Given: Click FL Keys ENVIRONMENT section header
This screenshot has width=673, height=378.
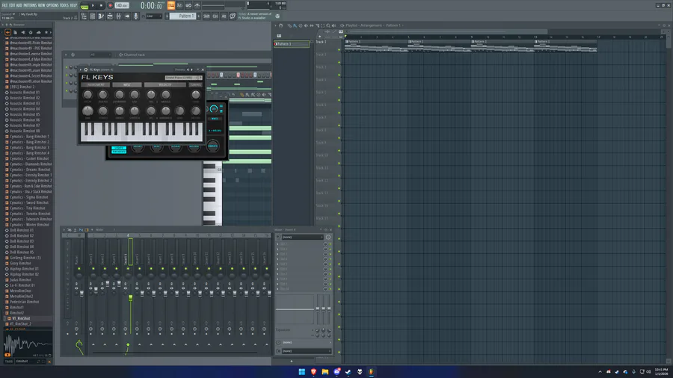Looking at the screenshot, I should [x=95, y=85].
